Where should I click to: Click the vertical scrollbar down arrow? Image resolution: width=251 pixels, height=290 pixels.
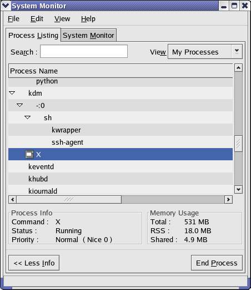click(x=238, y=189)
